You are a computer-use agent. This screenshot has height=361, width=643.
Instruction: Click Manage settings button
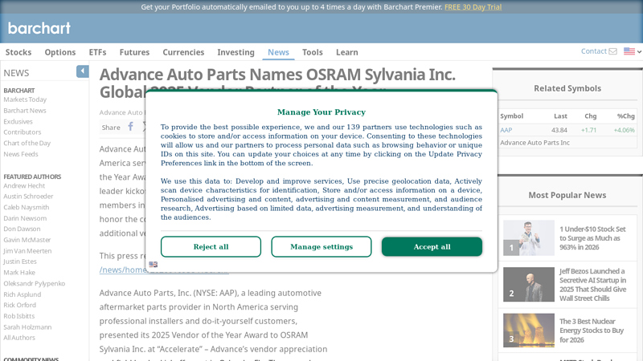click(321, 247)
